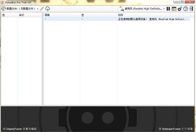Image resolution: width=196 pixels, height=132 pixels.
Task: Click the VoiceBot Pro Trial title bar icon
Action: tap(2, 2)
